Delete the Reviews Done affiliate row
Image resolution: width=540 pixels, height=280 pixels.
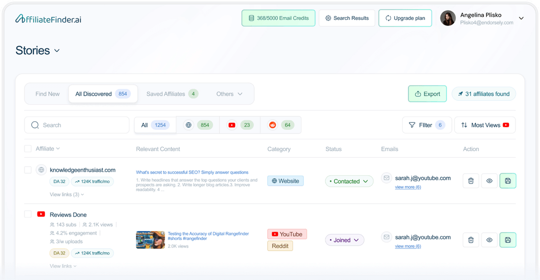(470, 240)
